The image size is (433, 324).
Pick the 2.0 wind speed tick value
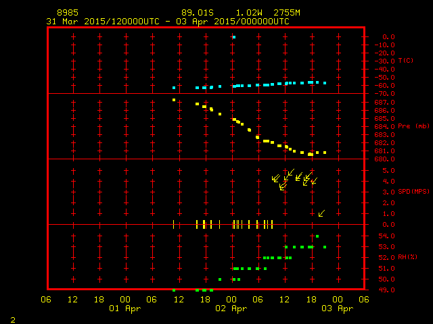click(x=388, y=203)
